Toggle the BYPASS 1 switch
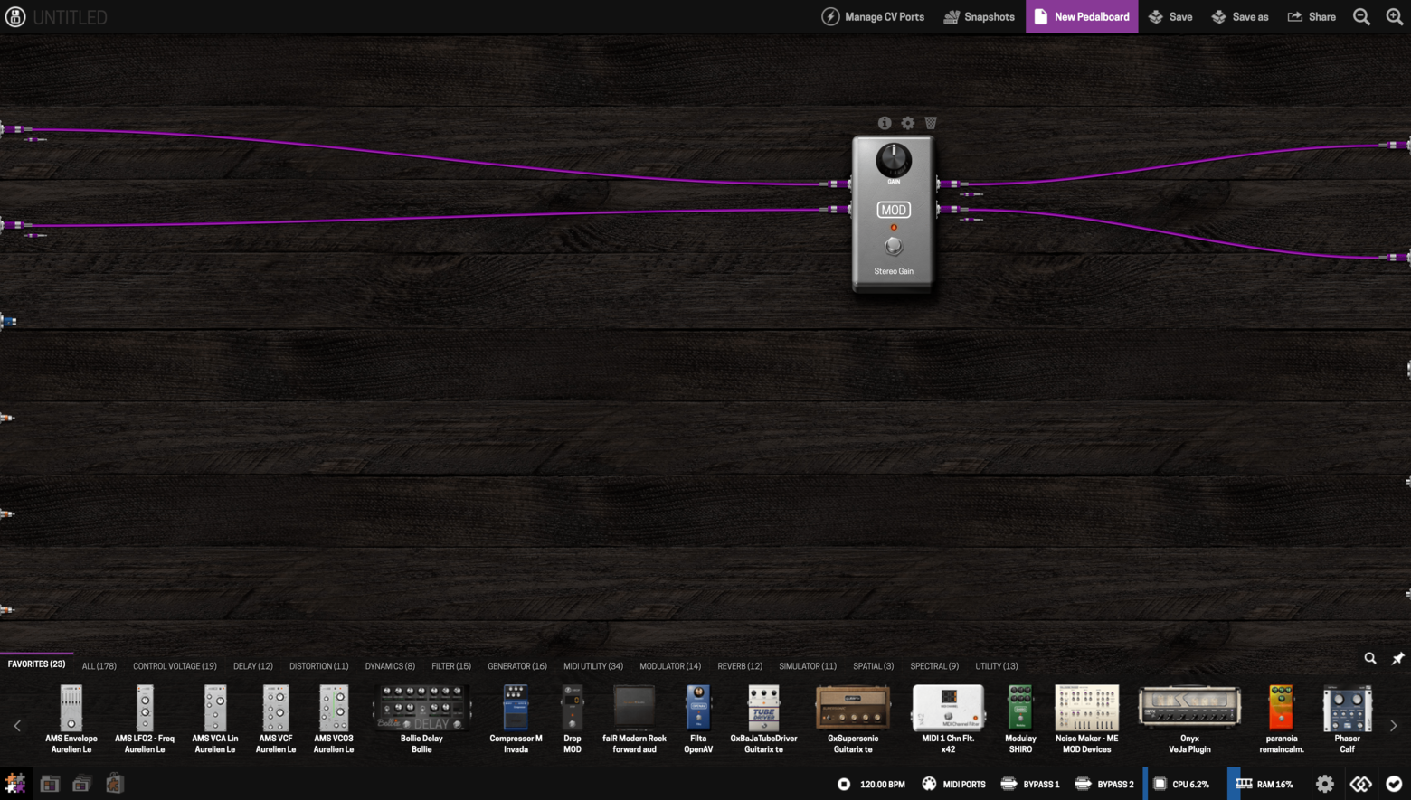Viewport: 1411px width, 800px height. (x=1030, y=784)
